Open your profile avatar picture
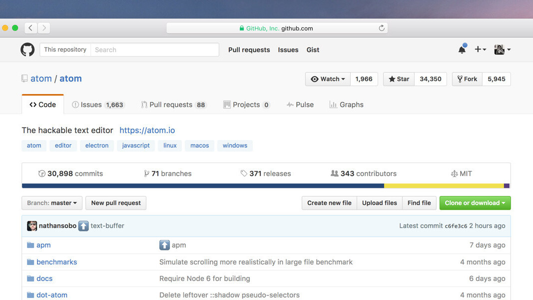533x300 pixels. click(x=499, y=49)
